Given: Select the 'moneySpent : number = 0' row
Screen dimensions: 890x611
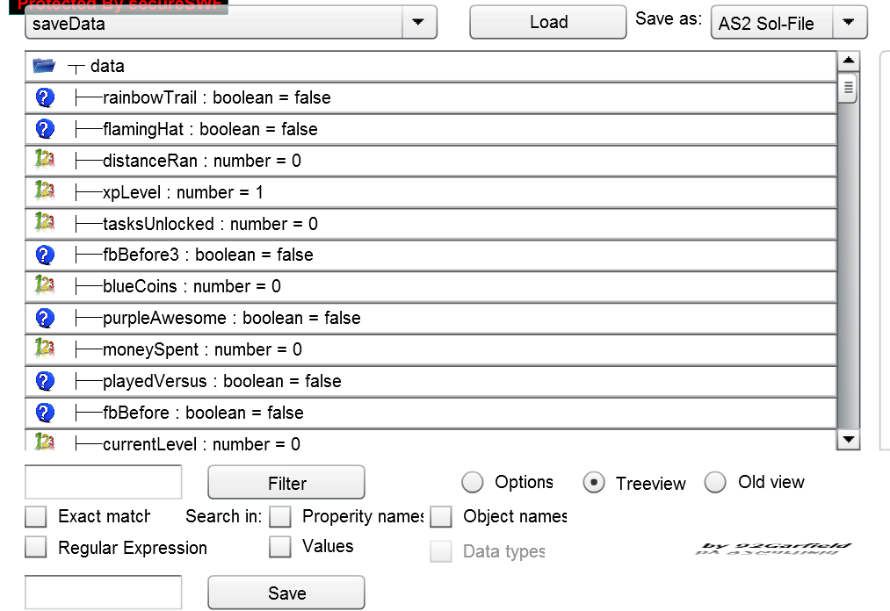Looking at the screenshot, I should (x=431, y=349).
